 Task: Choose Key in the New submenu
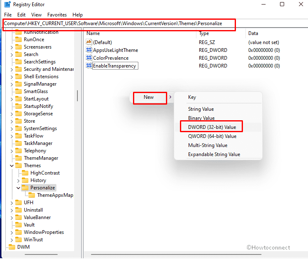click(x=218, y=97)
